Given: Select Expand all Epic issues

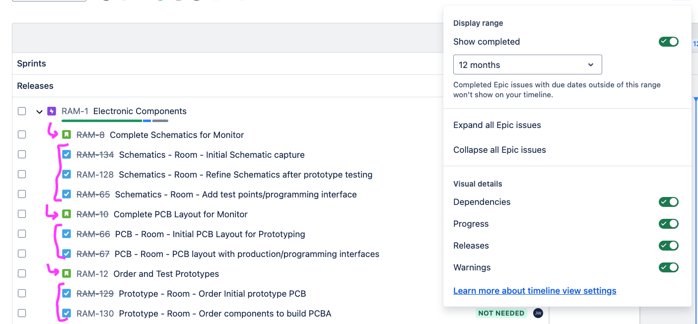Looking at the screenshot, I should (x=497, y=125).
